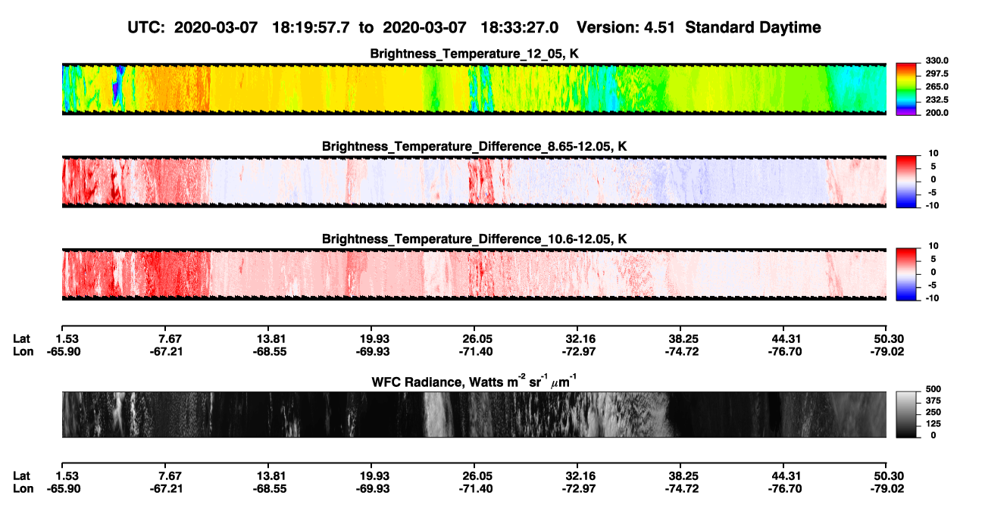Click the title 'Brightness_Temperature_Difference_8.65-12.05, K'
985x505 pixels.
click(x=474, y=146)
